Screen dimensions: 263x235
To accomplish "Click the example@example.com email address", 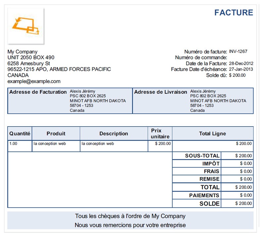I will pos(34,81).
